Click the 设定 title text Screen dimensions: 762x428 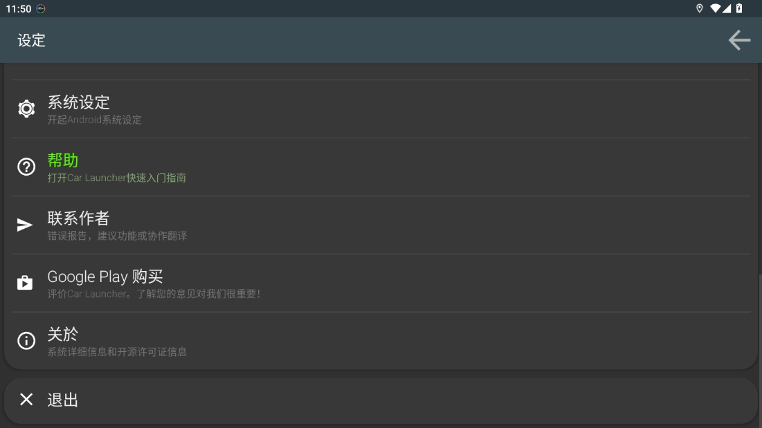pyautogui.click(x=32, y=40)
